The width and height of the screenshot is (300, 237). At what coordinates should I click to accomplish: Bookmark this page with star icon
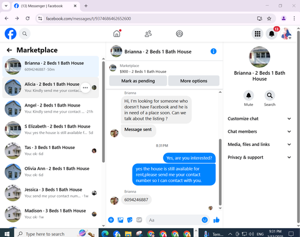coord(269,19)
